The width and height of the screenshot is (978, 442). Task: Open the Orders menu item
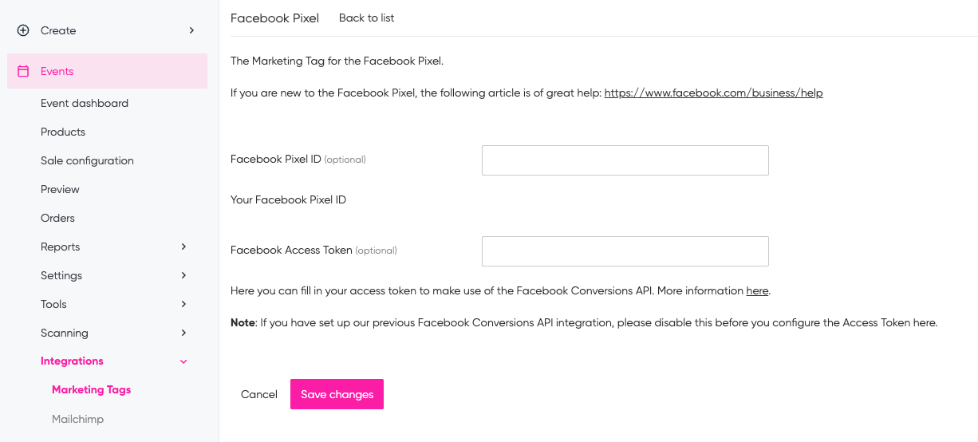pyautogui.click(x=57, y=218)
